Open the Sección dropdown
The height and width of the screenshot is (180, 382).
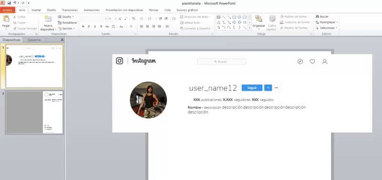click(x=66, y=29)
